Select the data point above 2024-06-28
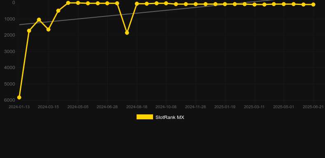Viewport: 325px width, 158px height. (107, 3)
